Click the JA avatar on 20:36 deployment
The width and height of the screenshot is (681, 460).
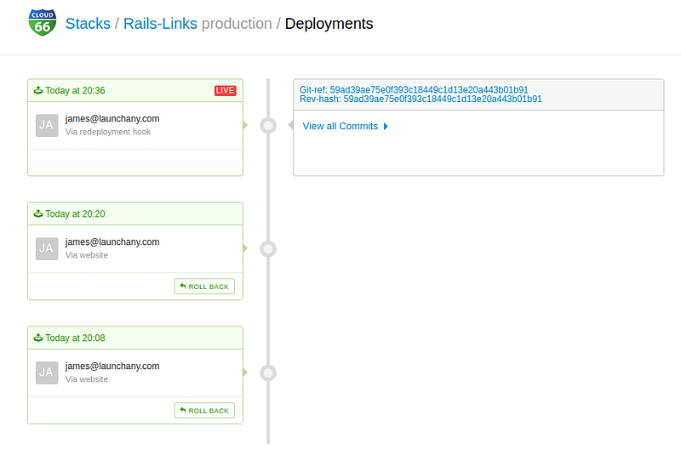[x=48, y=125]
